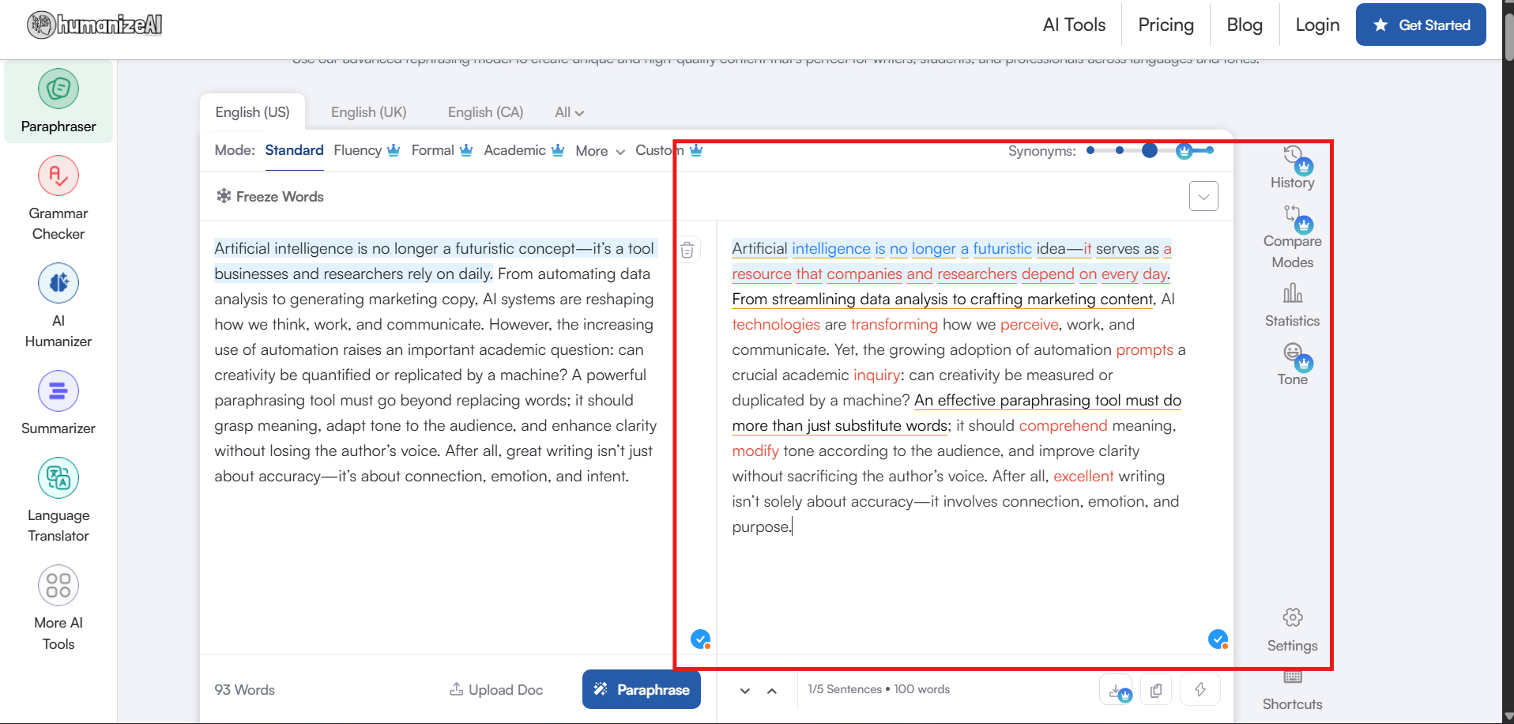The image size is (1514, 724).
Task: Open the Settings gear in right sidebar
Action: click(1292, 629)
